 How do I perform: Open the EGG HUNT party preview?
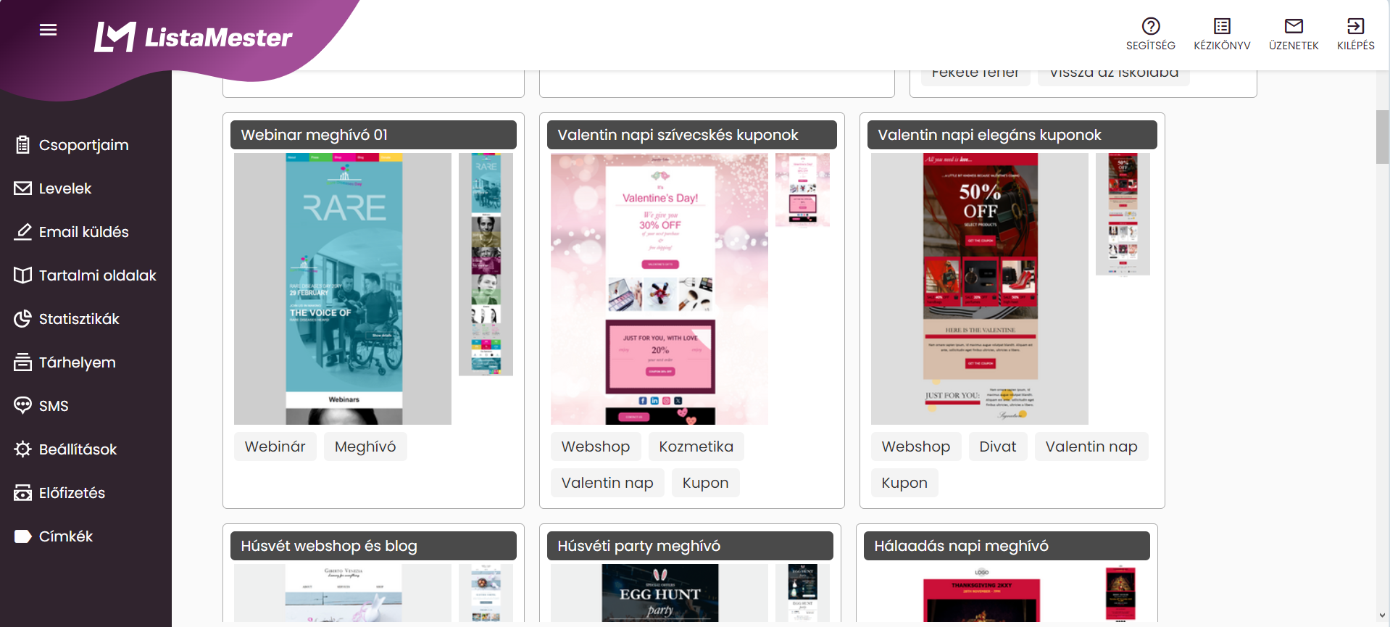click(x=659, y=593)
